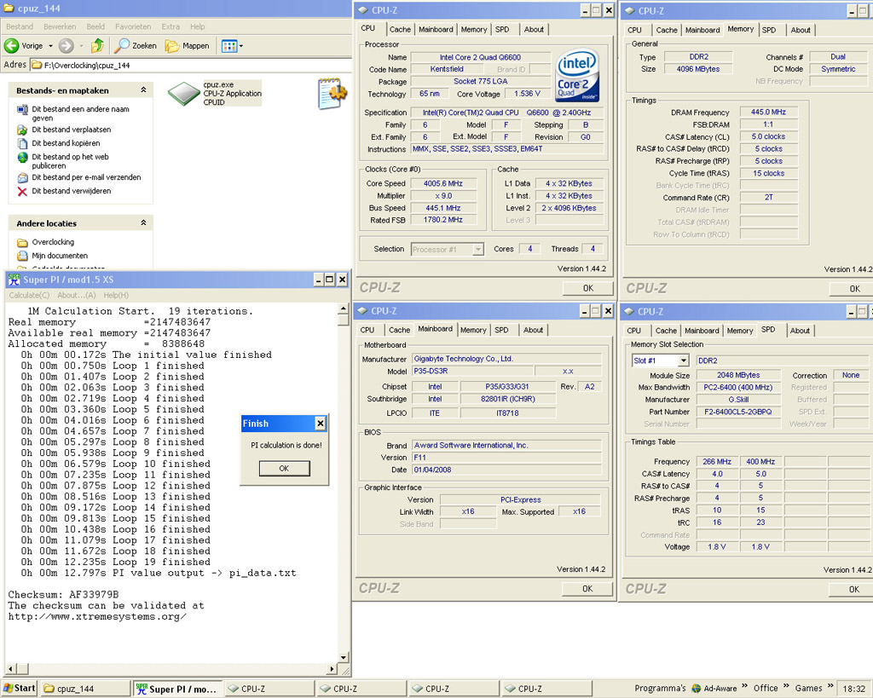Click the Explorer address bar path field
The width and height of the screenshot is (873, 698).
tap(189, 65)
